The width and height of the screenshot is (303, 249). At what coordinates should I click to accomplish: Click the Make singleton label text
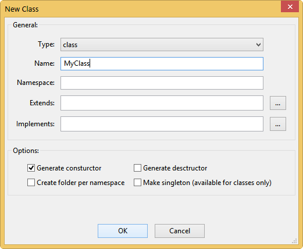point(207,183)
